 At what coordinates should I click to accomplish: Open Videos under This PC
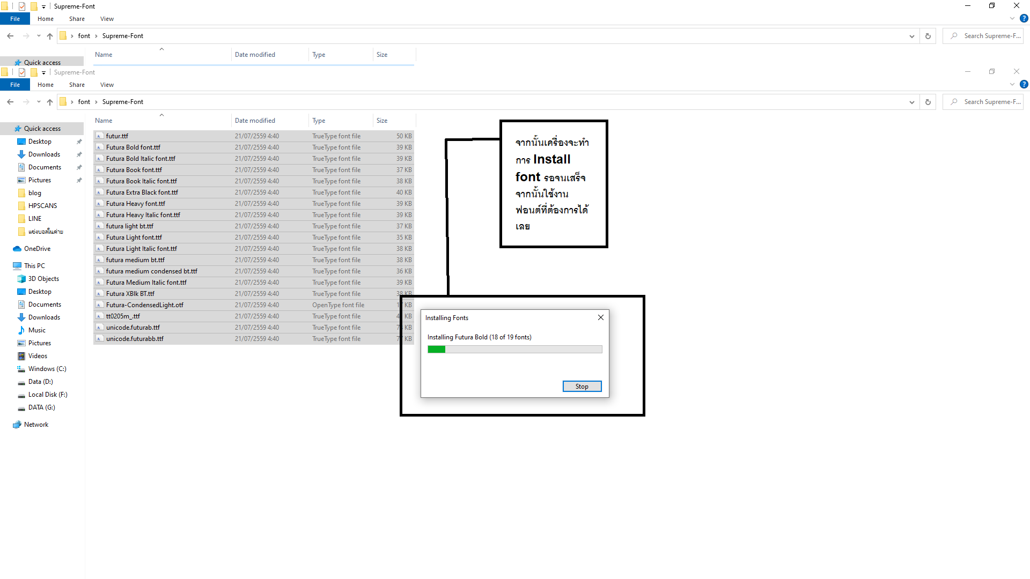click(38, 356)
